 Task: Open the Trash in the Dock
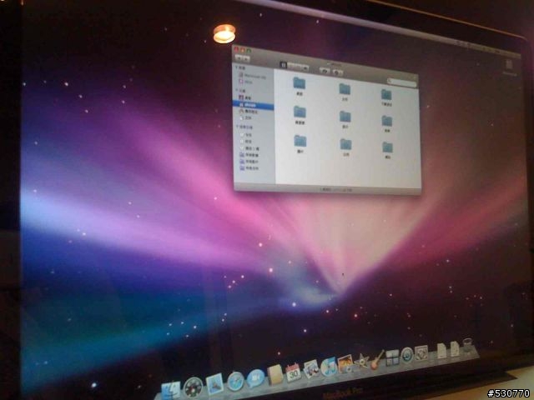tap(468, 347)
